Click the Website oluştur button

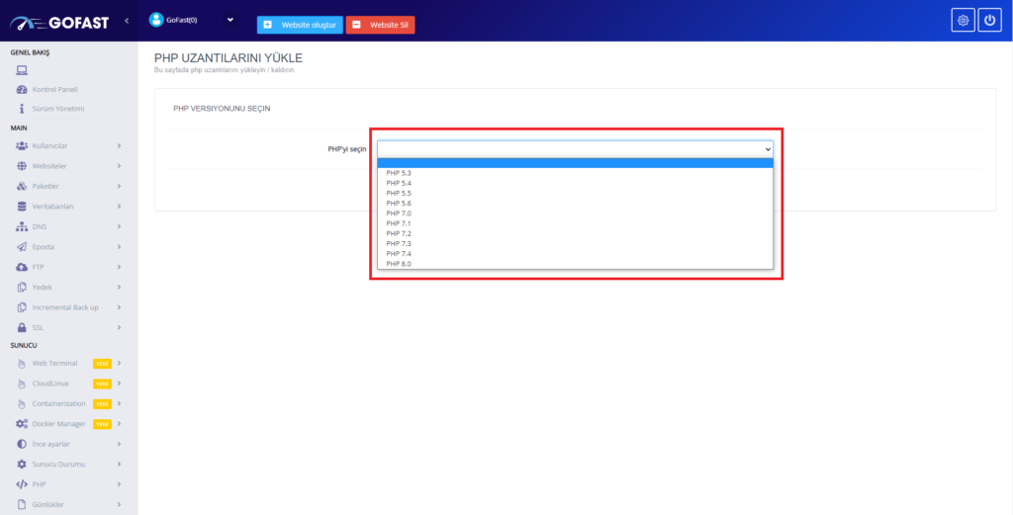[300, 25]
